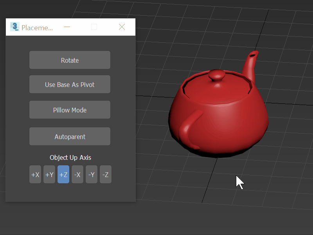Screen dimensions: 313x235
Task: Choose the highlighted +Z axis button
Action: tap(63, 174)
